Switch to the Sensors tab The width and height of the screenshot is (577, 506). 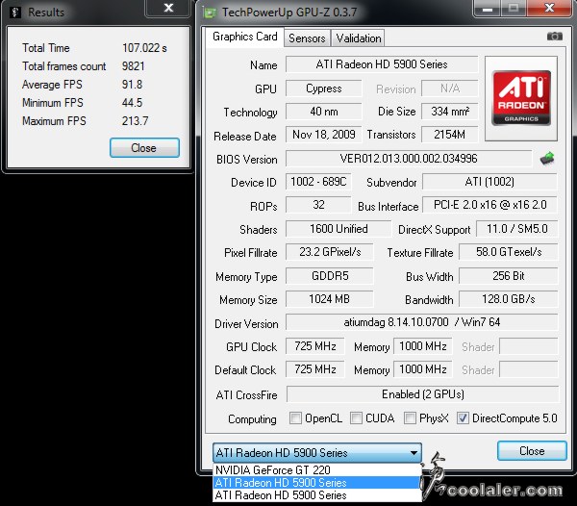pos(307,38)
